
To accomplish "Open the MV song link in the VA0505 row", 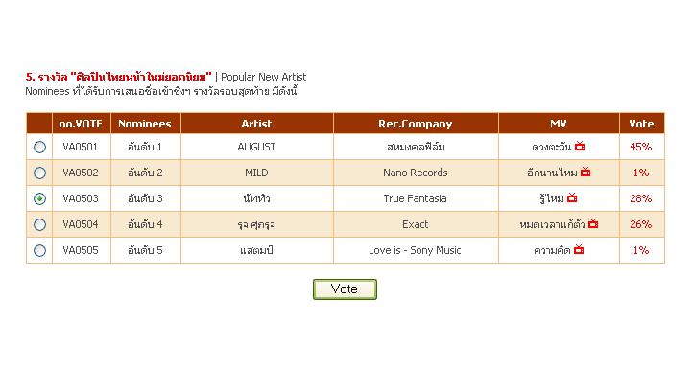I will (x=552, y=251).
